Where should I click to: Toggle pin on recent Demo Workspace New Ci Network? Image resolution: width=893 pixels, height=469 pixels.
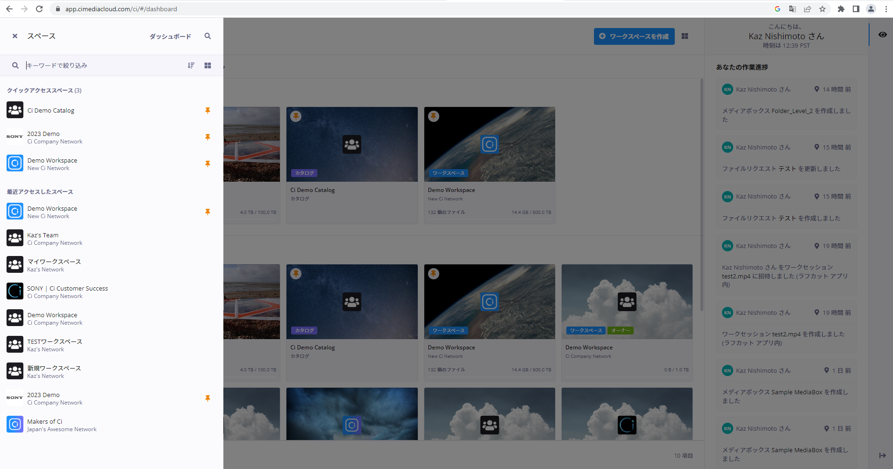207,212
